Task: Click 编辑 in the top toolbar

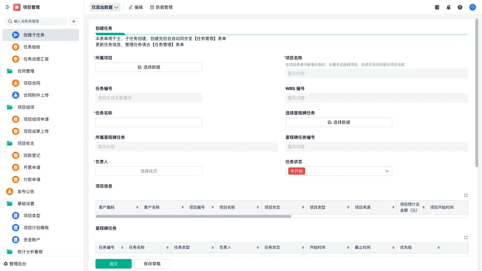Action: (136, 7)
